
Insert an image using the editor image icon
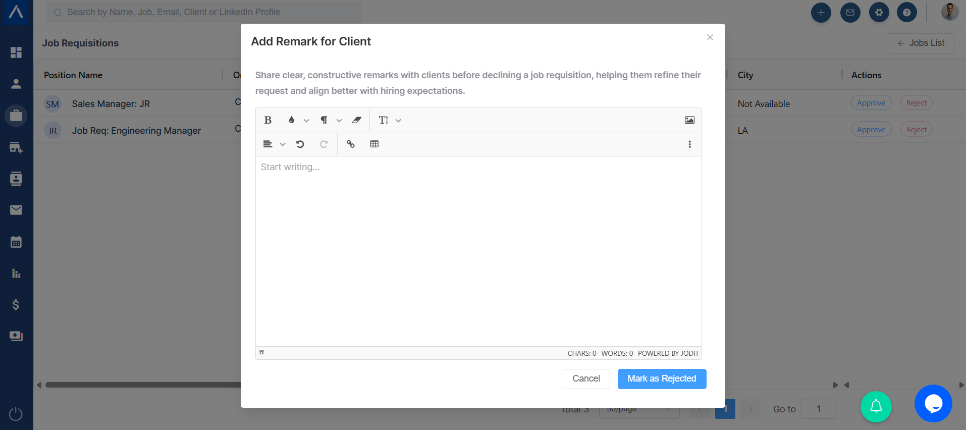(x=689, y=120)
